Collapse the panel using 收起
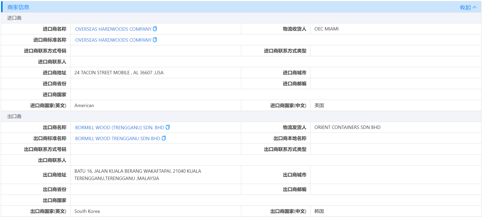The height and width of the screenshot is (217, 483). click(x=468, y=7)
